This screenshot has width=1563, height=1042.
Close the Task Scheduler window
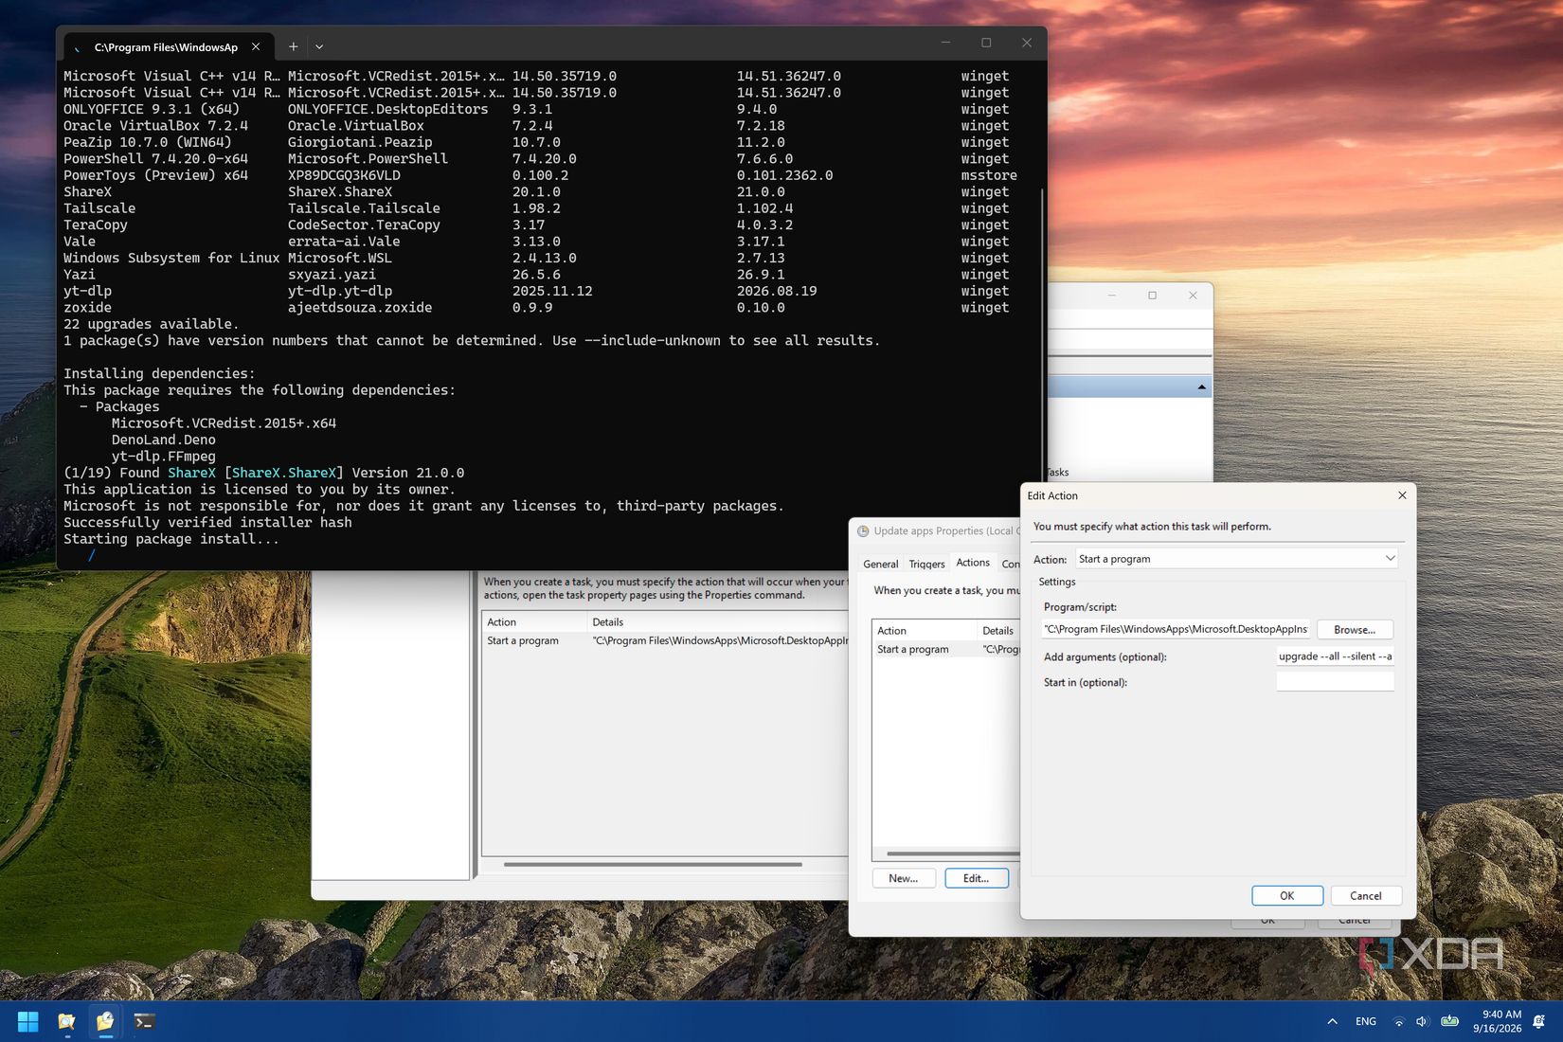coord(1193,296)
